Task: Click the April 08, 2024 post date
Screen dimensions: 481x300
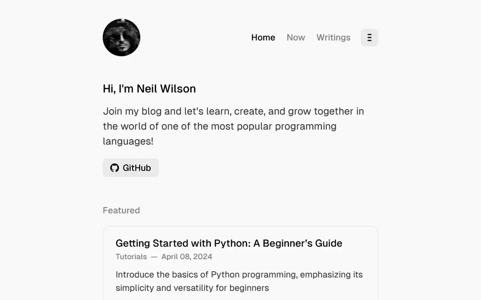Action: pyautogui.click(x=187, y=257)
